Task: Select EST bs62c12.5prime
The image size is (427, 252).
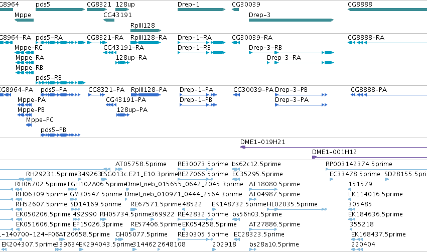Action: tap(236, 170)
